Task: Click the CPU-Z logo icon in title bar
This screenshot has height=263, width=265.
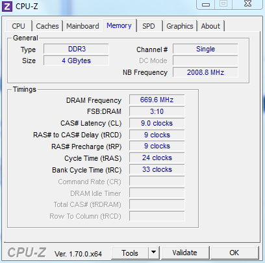Action: 6,7
